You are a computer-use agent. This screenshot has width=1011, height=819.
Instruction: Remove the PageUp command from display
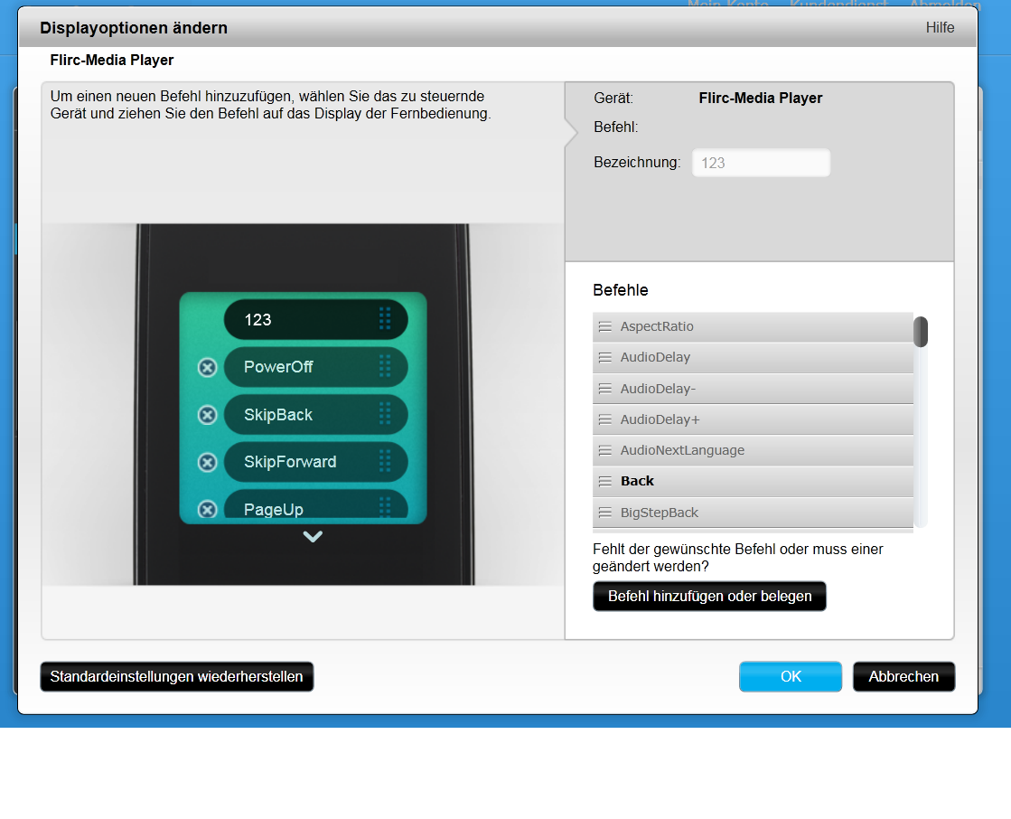point(207,510)
